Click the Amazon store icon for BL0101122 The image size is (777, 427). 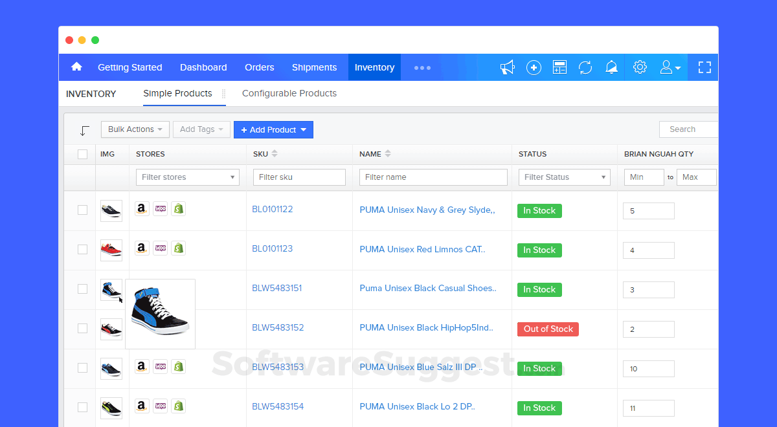coord(142,209)
